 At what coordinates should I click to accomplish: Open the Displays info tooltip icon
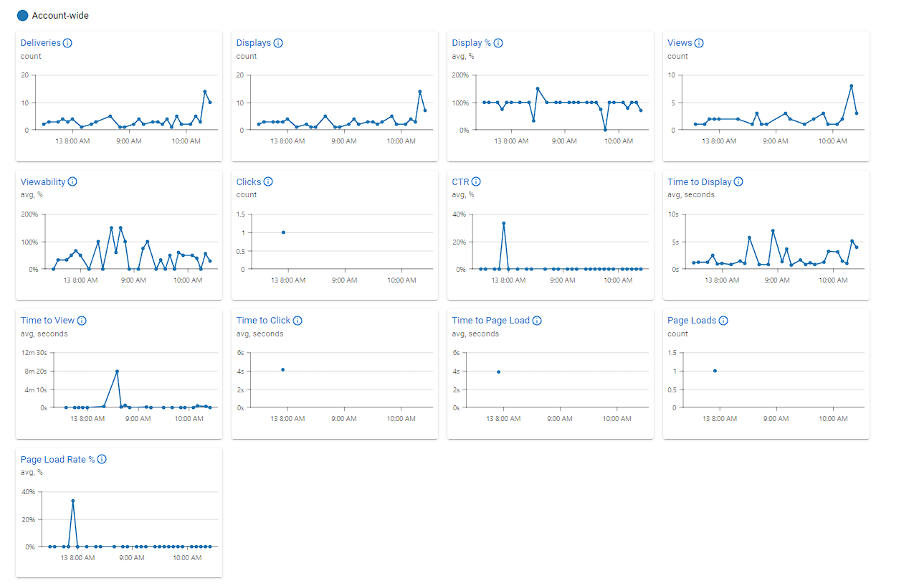(278, 43)
